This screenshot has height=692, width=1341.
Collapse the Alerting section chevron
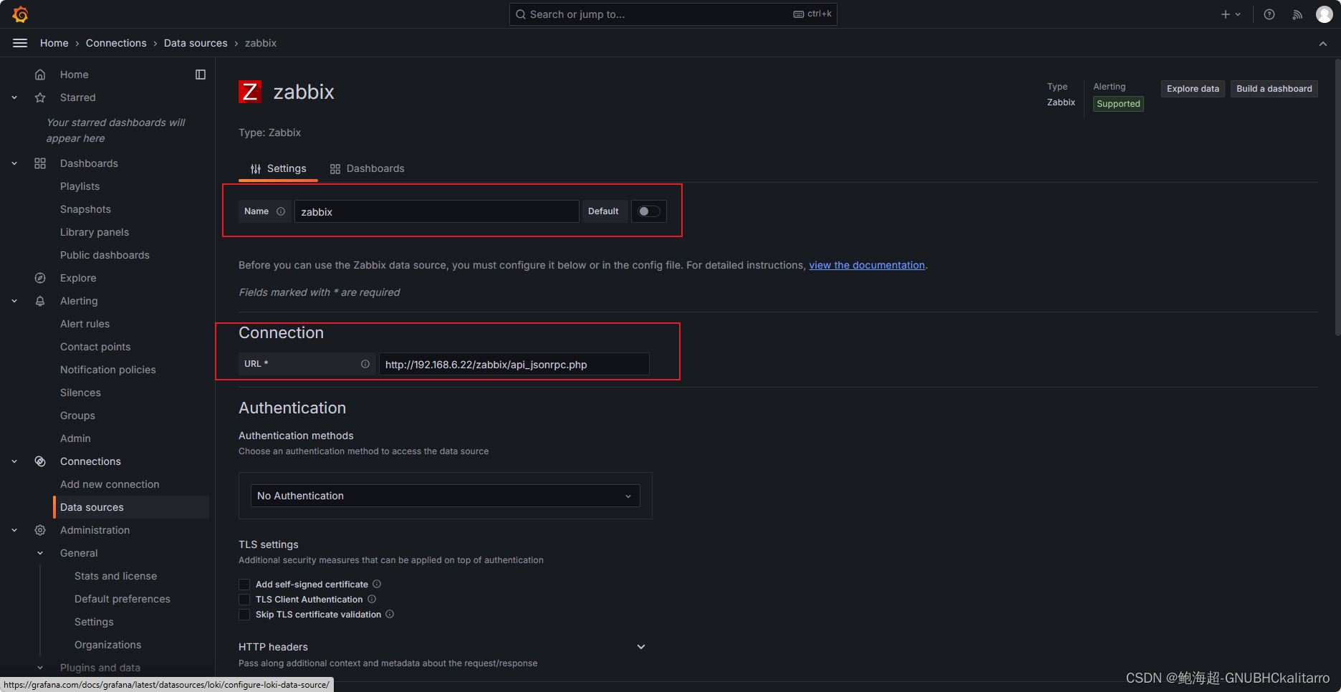[14, 301]
